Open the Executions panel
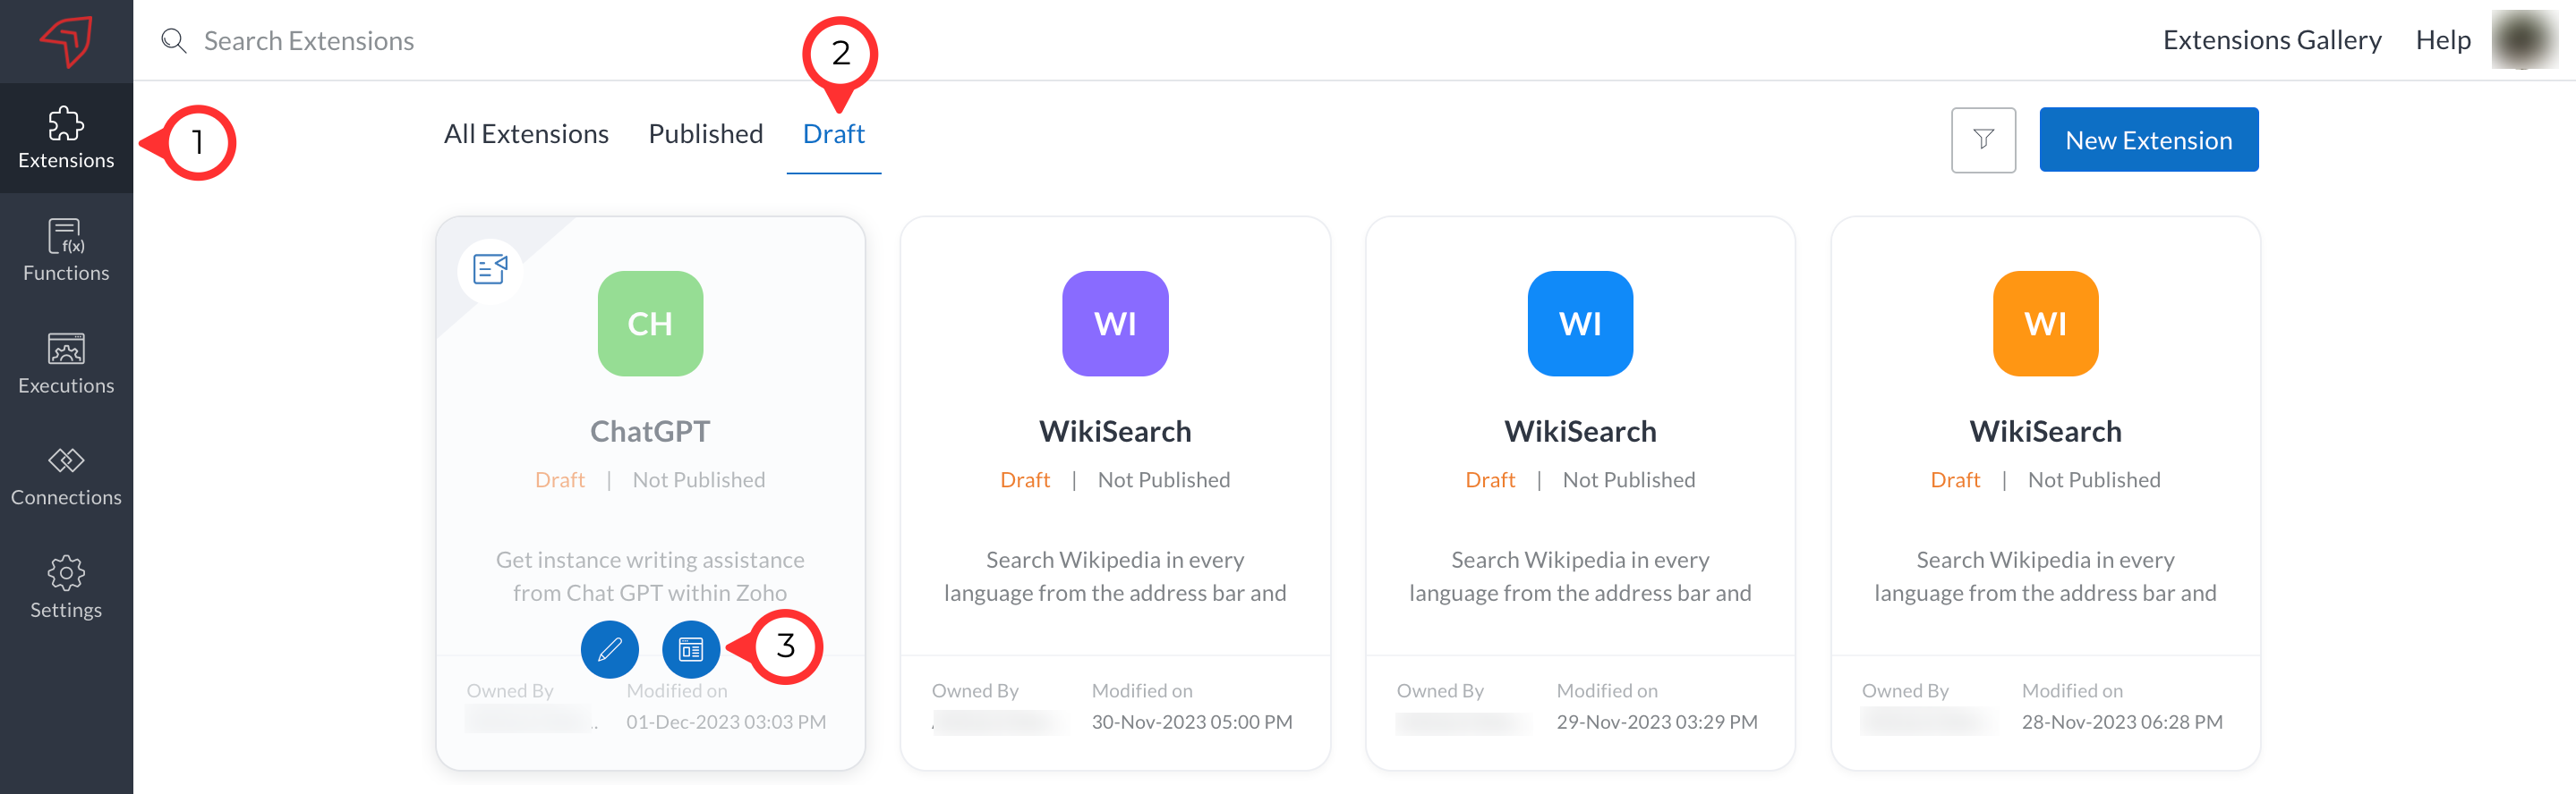2576x794 pixels. pos(66,364)
